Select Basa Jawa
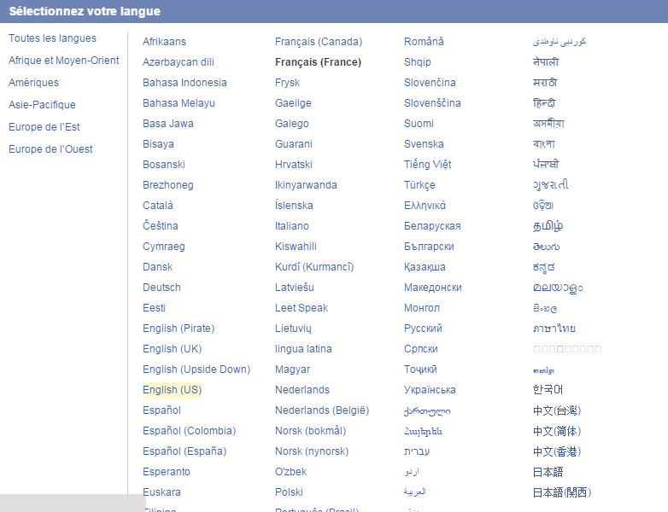668x512 pixels. [168, 124]
